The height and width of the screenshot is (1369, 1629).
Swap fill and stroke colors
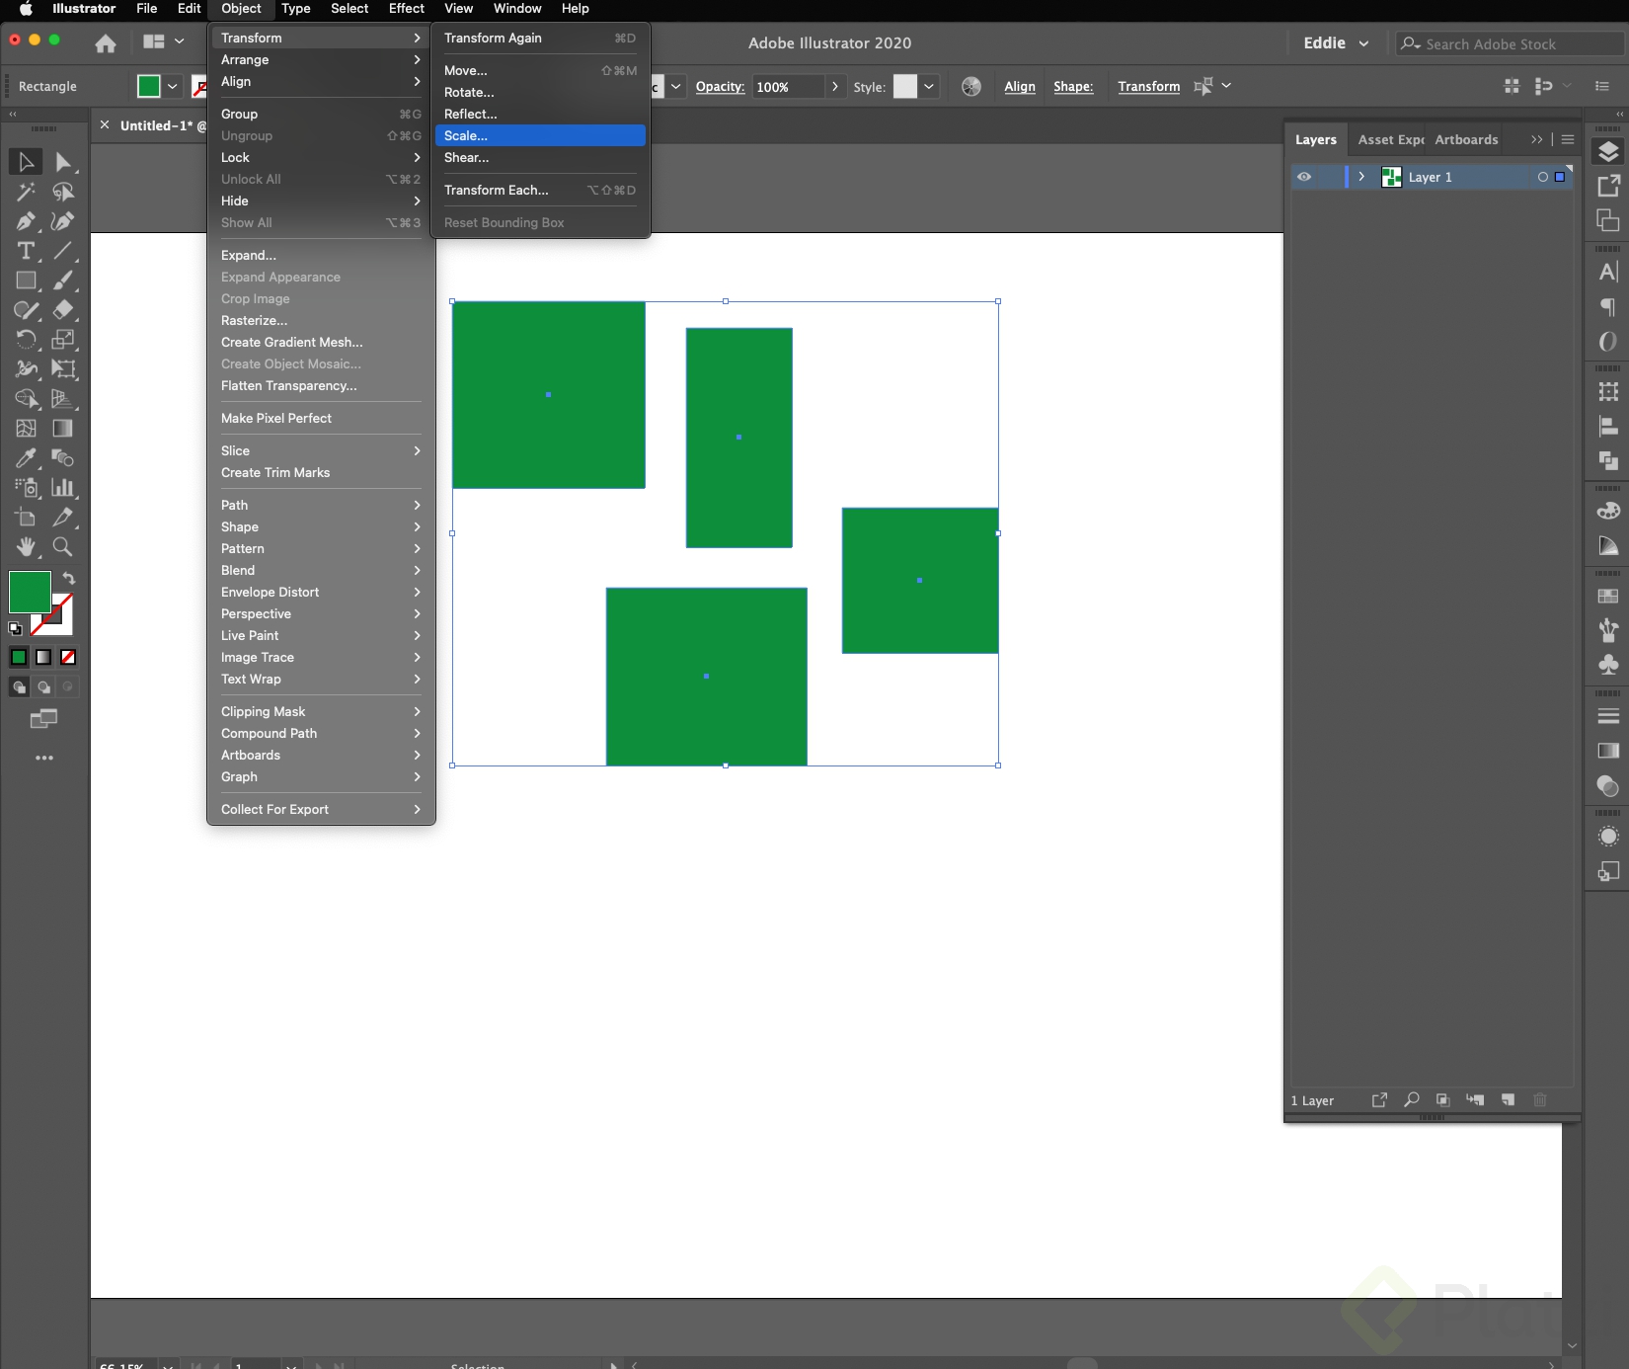[68, 578]
